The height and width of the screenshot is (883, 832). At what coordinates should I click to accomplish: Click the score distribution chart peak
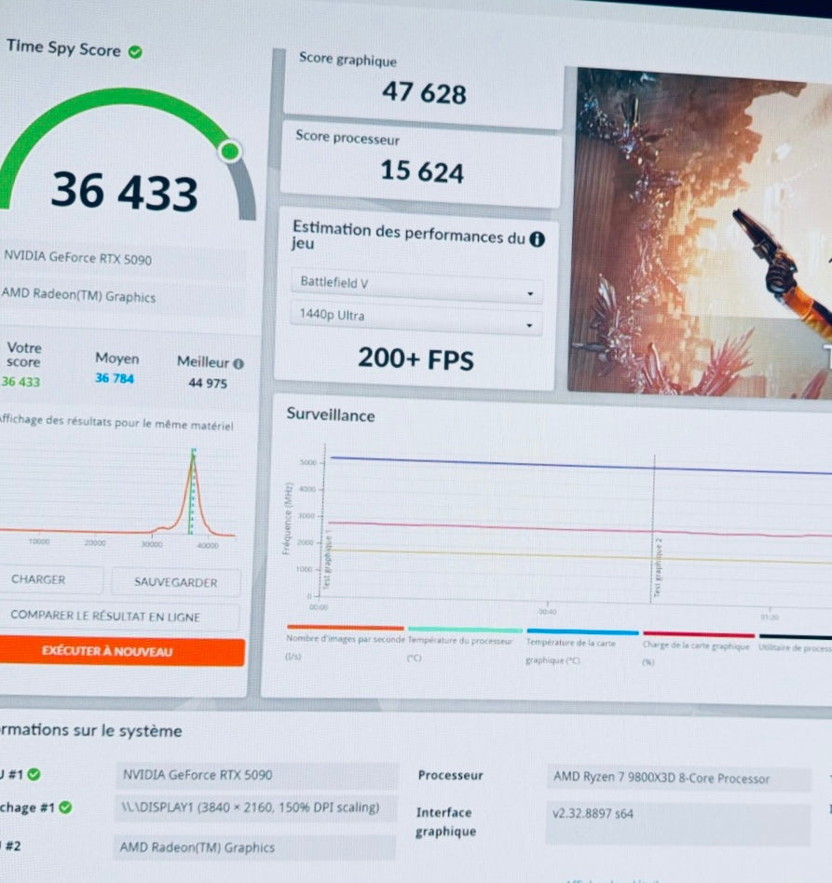pyautogui.click(x=193, y=455)
